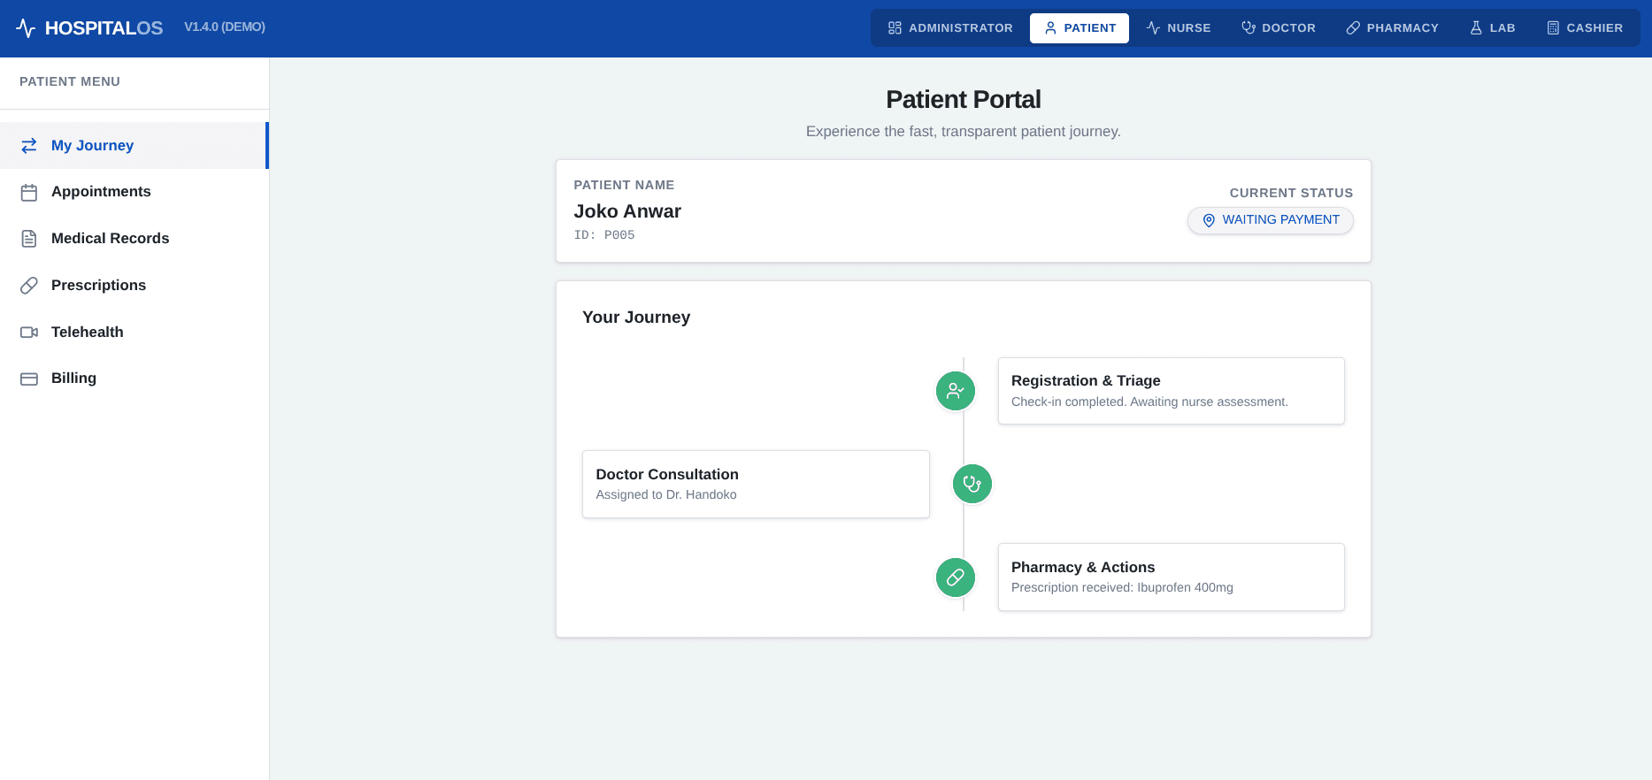Click the My Journey arrows icon
Viewport: 1652px width, 780px height.
click(x=29, y=145)
